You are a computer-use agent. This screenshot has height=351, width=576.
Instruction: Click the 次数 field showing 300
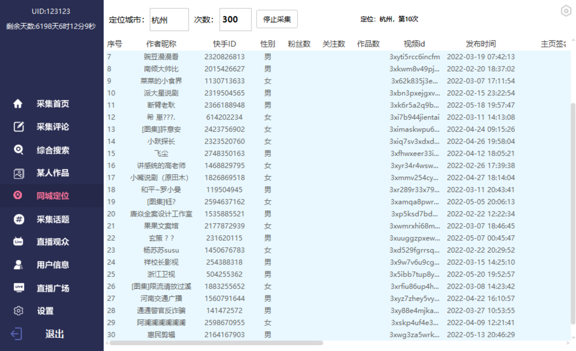coord(235,20)
